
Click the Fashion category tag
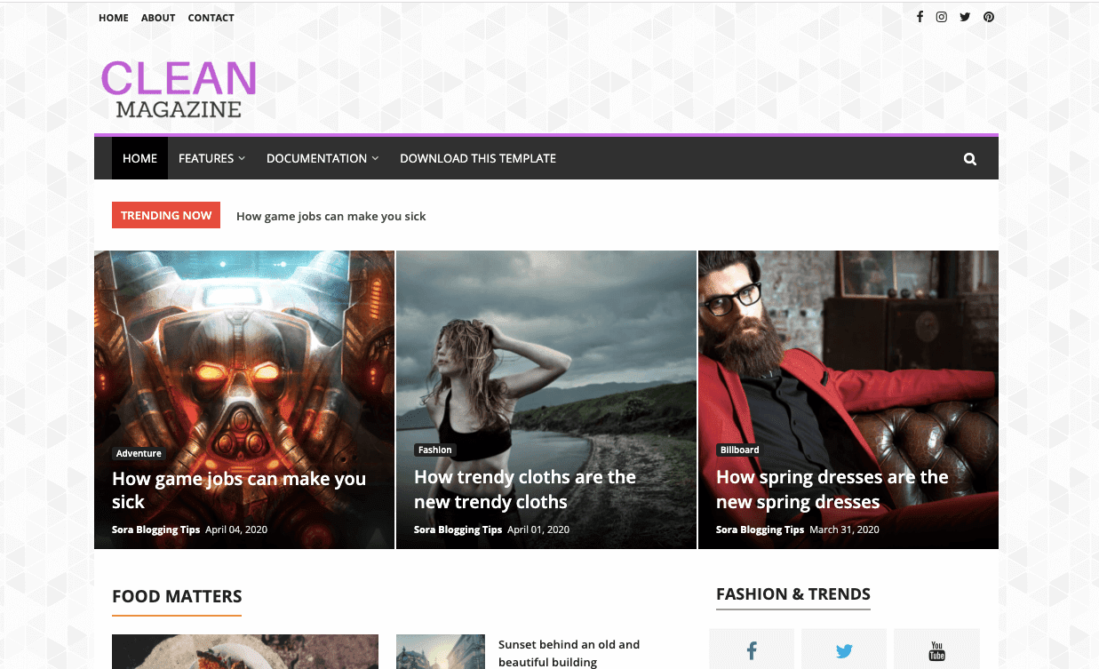point(435,450)
